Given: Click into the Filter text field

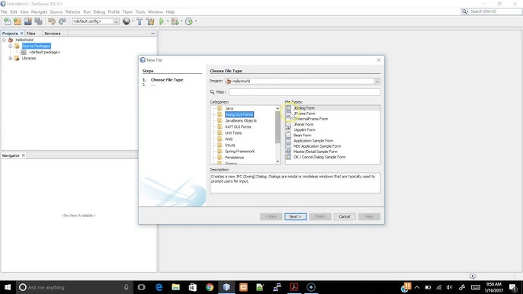Looking at the screenshot, I should coord(304,92).
